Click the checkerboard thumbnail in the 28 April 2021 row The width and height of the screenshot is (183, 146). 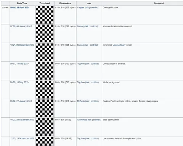[x=45, y=15]
